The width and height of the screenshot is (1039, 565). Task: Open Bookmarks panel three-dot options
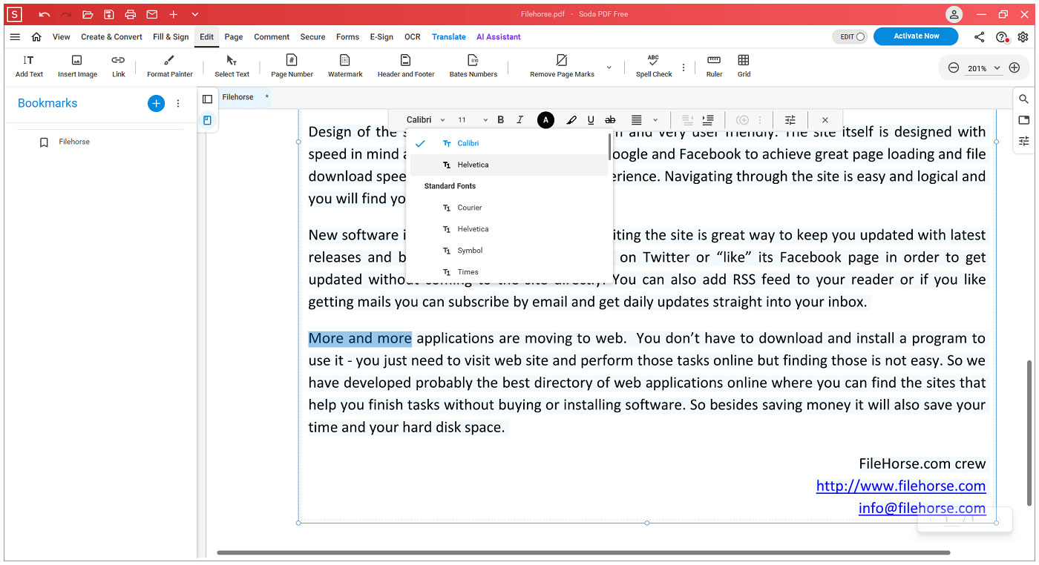tap(178, 104)
